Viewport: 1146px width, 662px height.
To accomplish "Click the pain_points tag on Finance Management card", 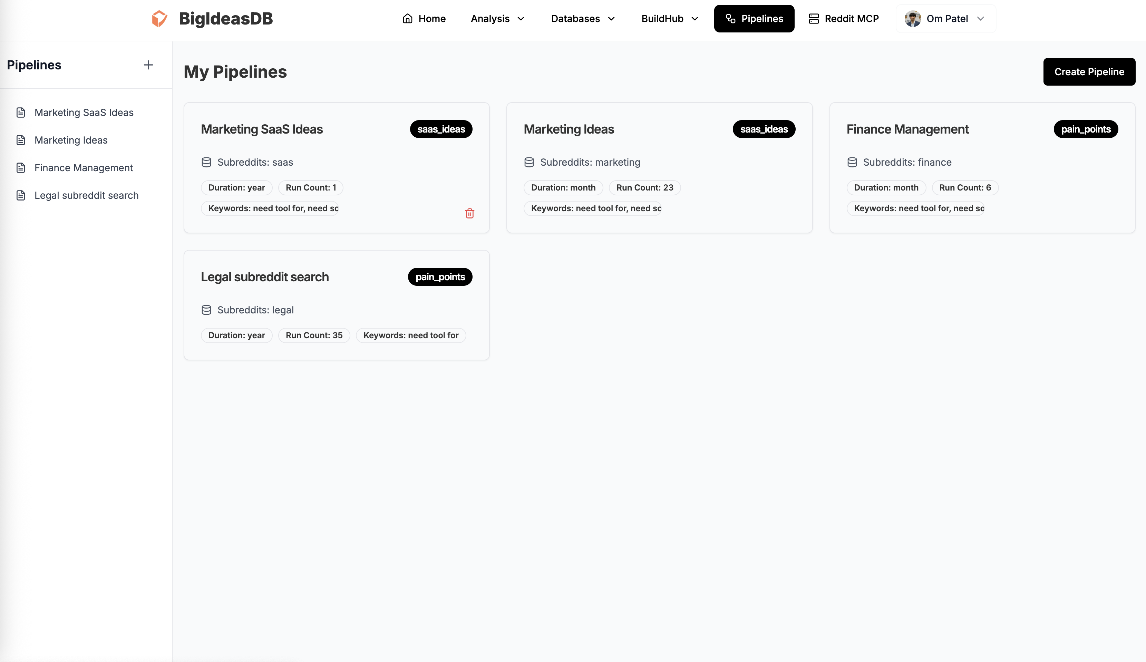I will [1085, 129].
